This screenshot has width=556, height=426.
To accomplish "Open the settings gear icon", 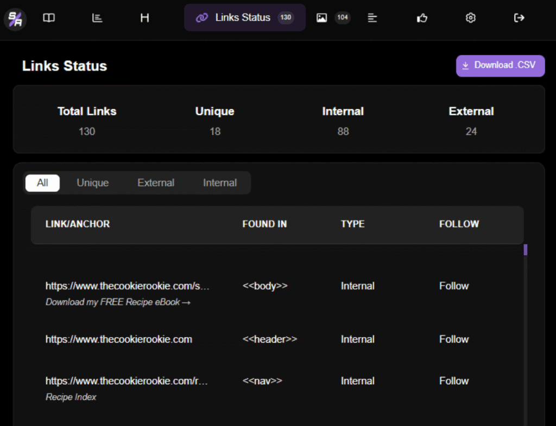I will click(470, 18).
